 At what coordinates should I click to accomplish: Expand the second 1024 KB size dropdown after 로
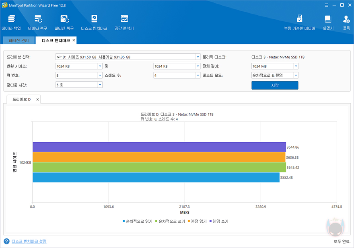coord(198,66)
